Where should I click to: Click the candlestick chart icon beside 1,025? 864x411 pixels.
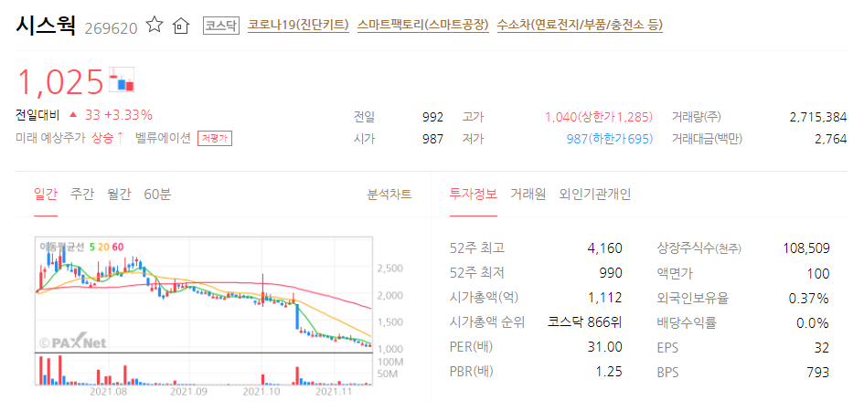[x=122, y=79]
